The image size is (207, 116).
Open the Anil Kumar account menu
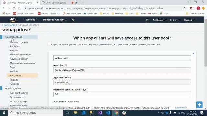click(x=159, y=20)
